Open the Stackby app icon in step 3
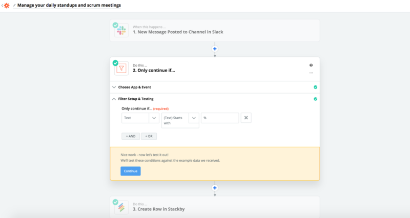The image size is (410, 218). pos(121,207)
